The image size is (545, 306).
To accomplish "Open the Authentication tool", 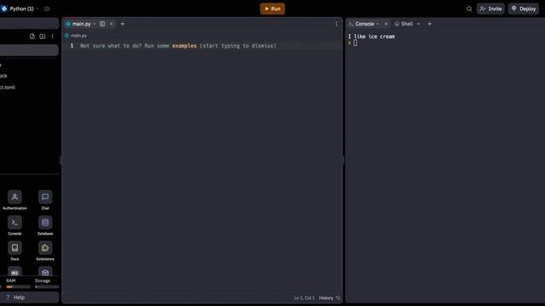I will coord(14,201).
